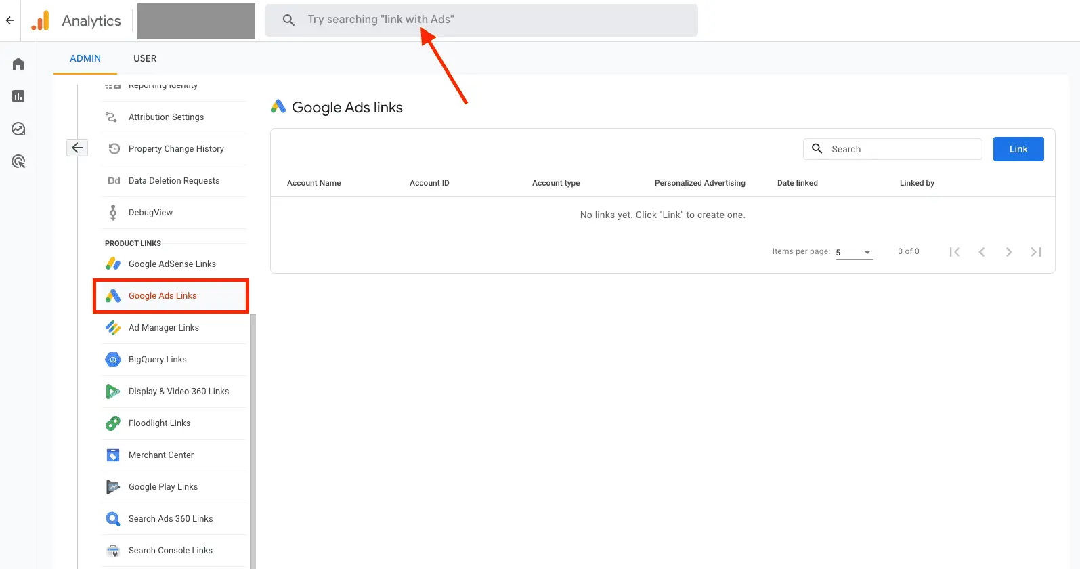
Task: Open the Items per page dropdown
Action: click(x=854, y=252)
